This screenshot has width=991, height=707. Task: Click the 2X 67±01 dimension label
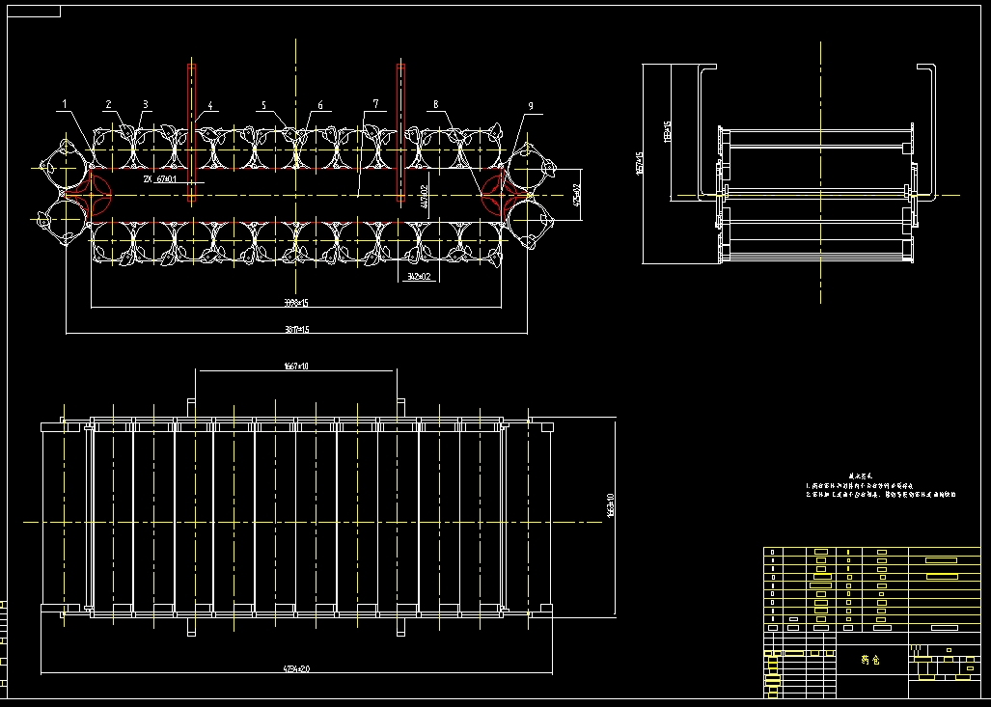(x=160, y=179)
